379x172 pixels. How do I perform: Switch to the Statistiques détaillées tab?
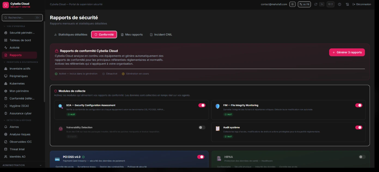tap(71, 35)
